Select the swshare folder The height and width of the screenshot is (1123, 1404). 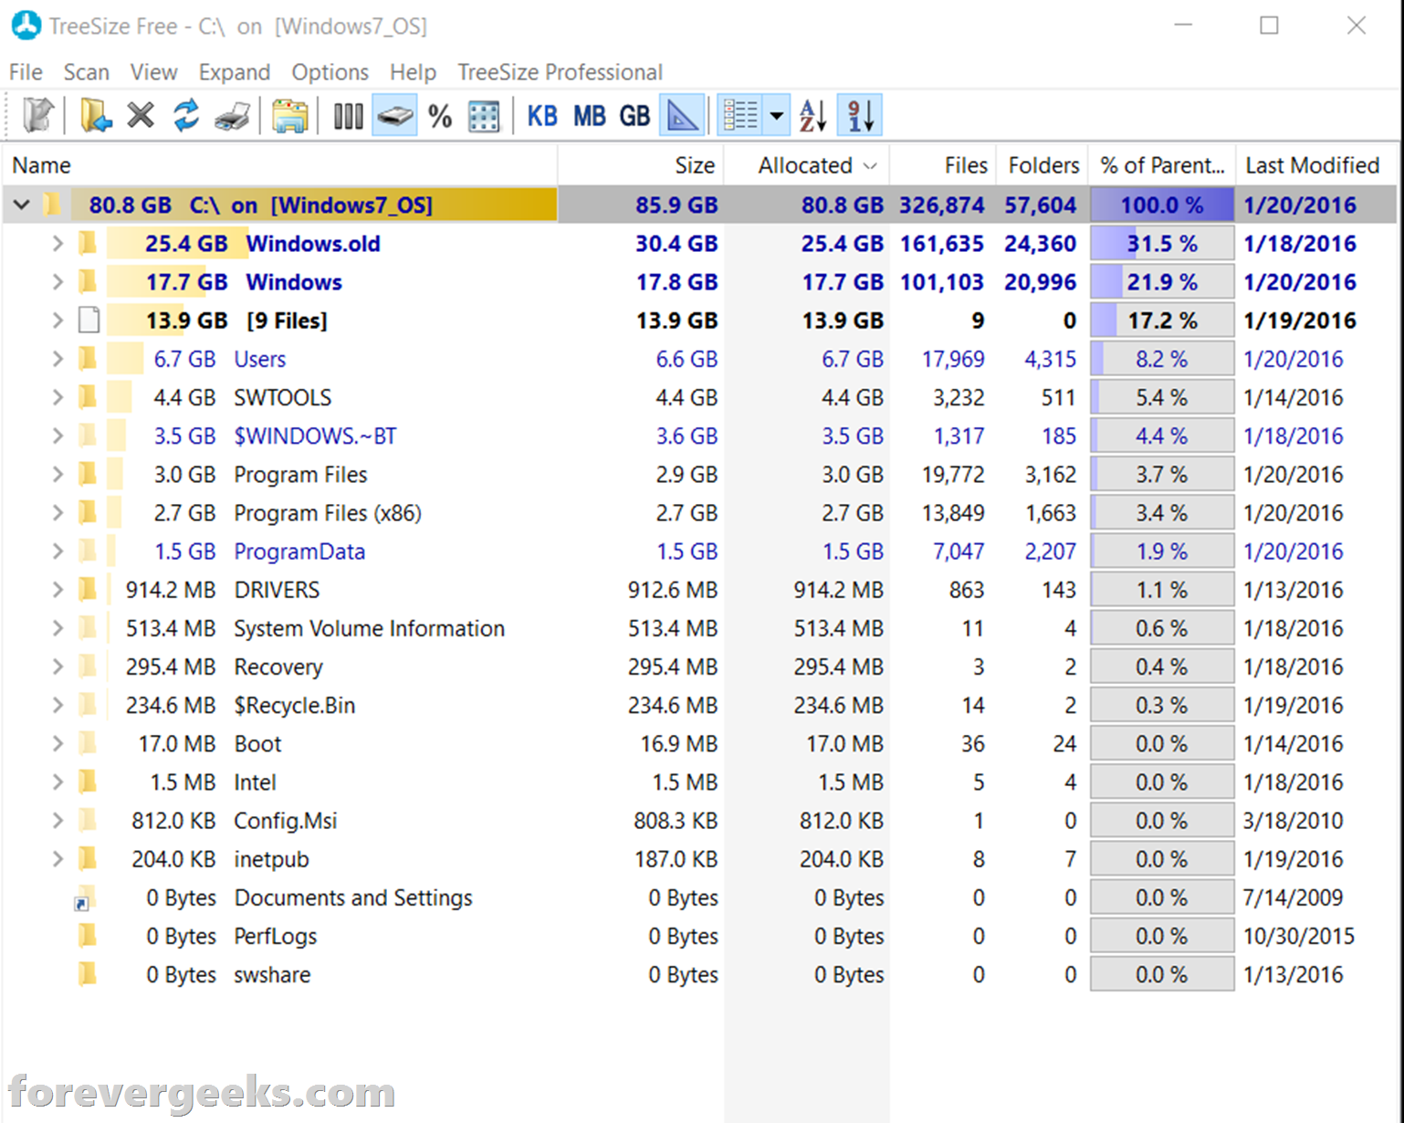click(699, 975)
